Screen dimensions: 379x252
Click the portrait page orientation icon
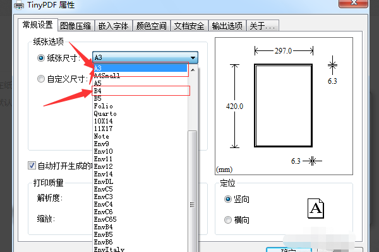click(x=316, y=209)
